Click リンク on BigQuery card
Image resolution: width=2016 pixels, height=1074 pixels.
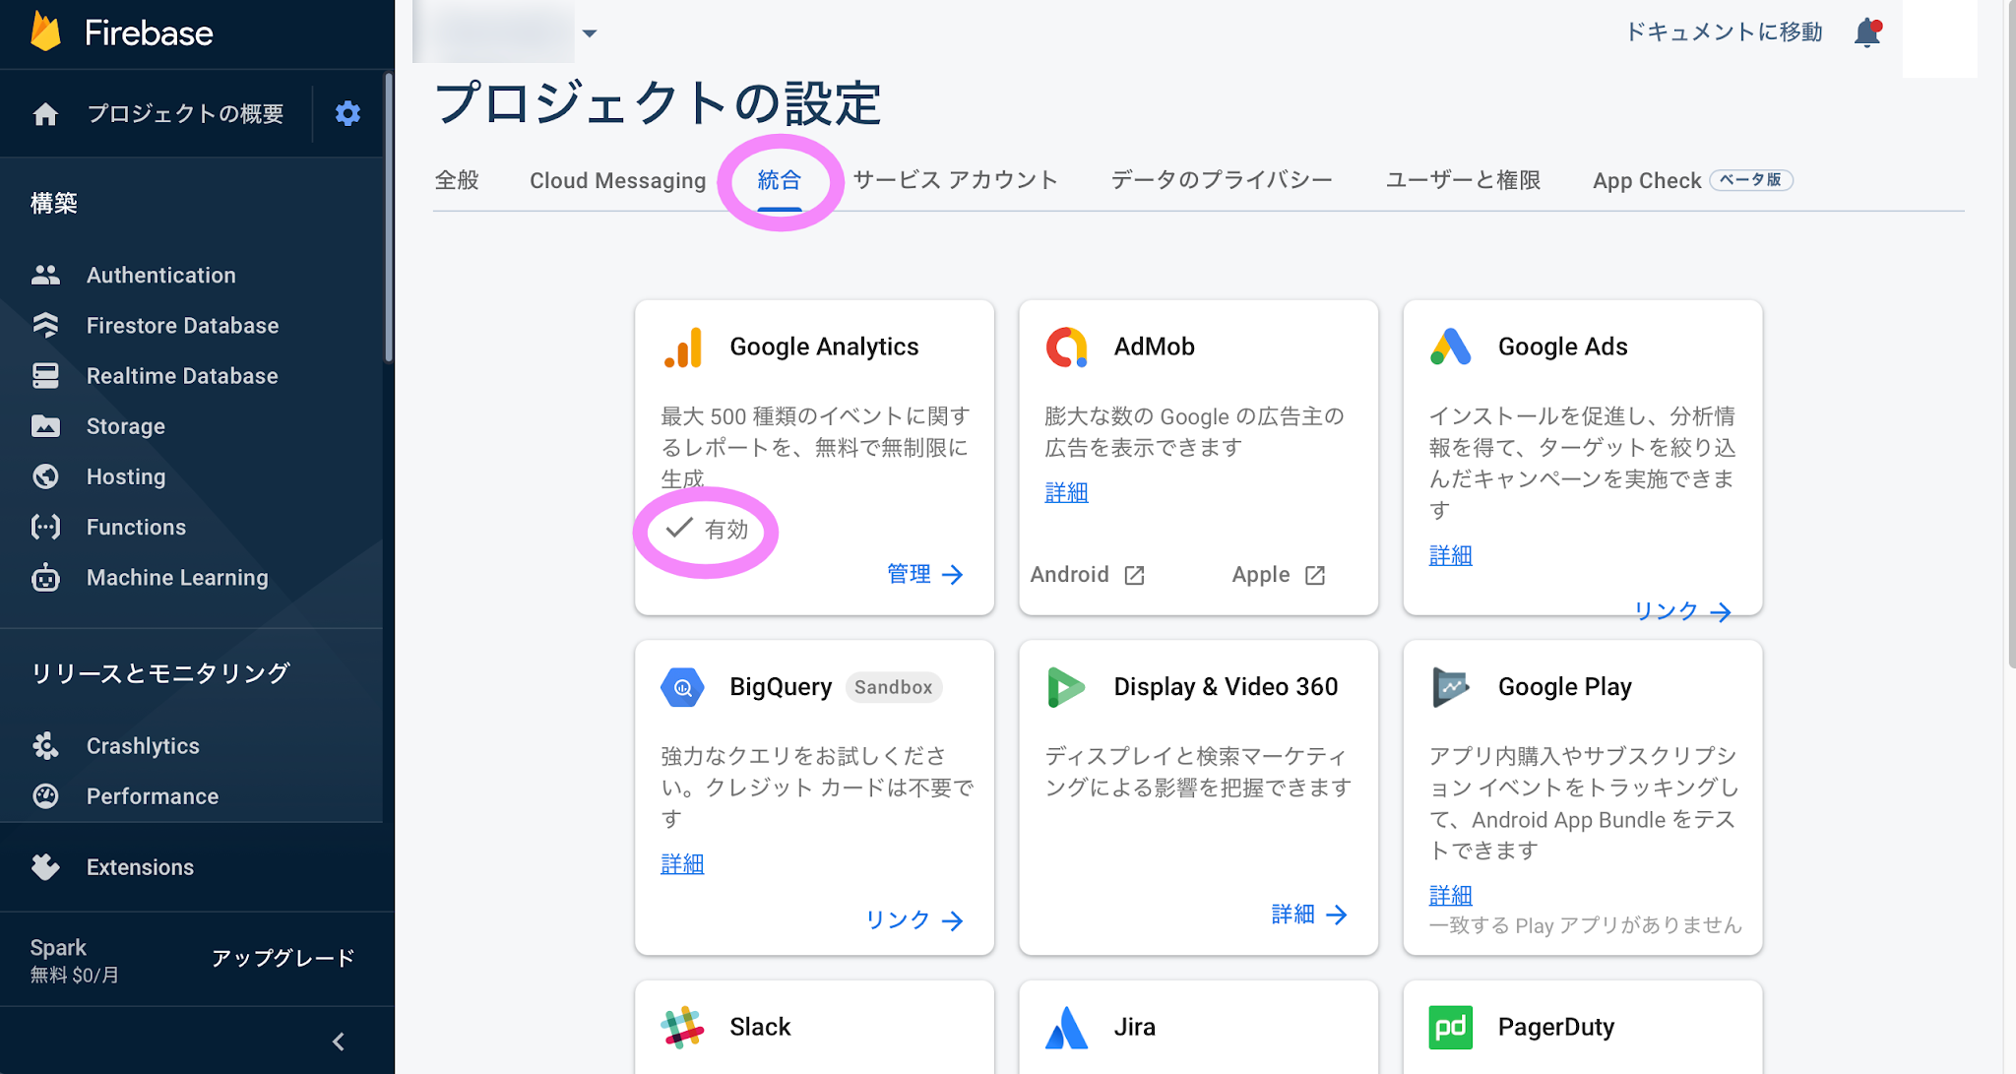[x=914, y=920]
